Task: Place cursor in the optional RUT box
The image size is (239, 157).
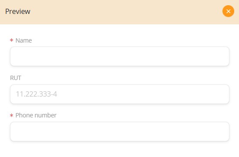Action: coord(120,94)
